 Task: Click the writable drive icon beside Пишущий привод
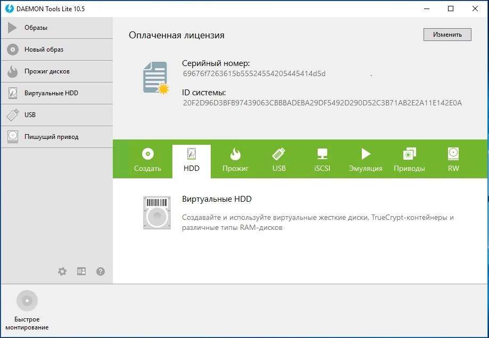pyautogui.click(x=13, y=137)
